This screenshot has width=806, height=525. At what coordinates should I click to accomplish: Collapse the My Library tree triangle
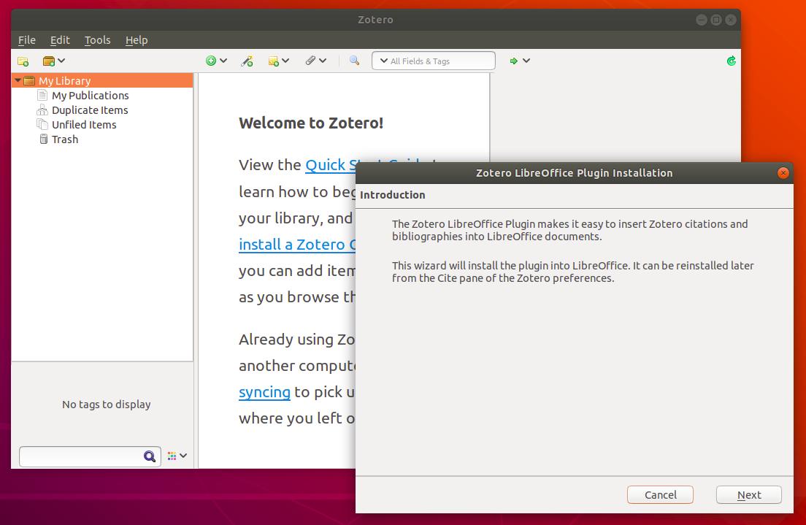[18, 81]
